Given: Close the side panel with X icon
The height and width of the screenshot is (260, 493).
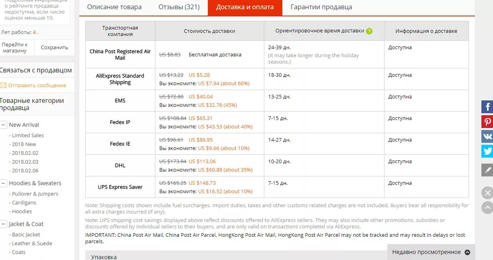Looking at the screenshot, I should [x=487, y=193].
